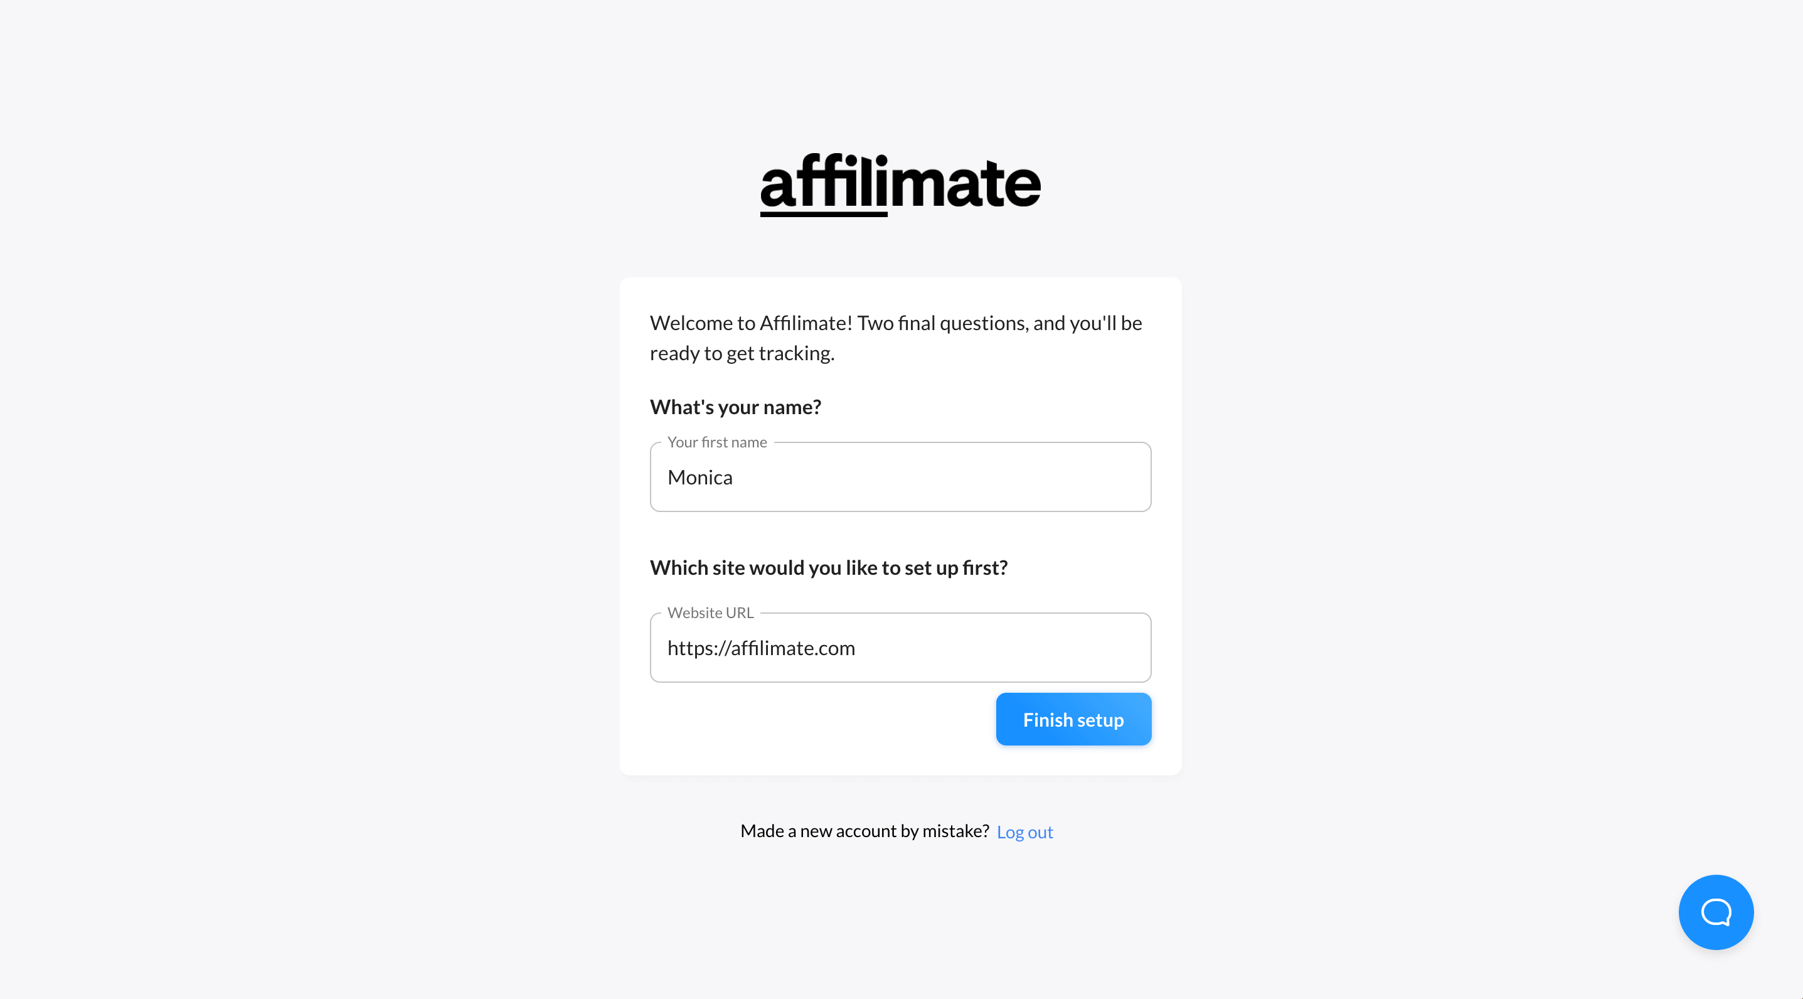Click the Finish setup button
Image resolution: width=1803 pixels, height=999 pixels.
pyautogui.click(x=1073, y=719)
